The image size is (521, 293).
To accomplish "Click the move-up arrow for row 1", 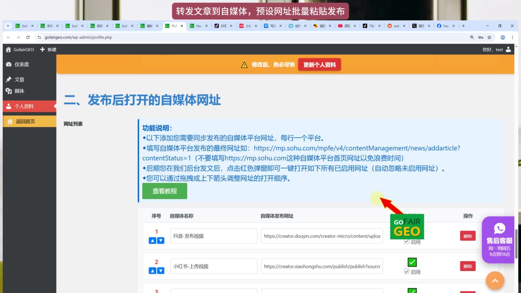I will (153, 241).
